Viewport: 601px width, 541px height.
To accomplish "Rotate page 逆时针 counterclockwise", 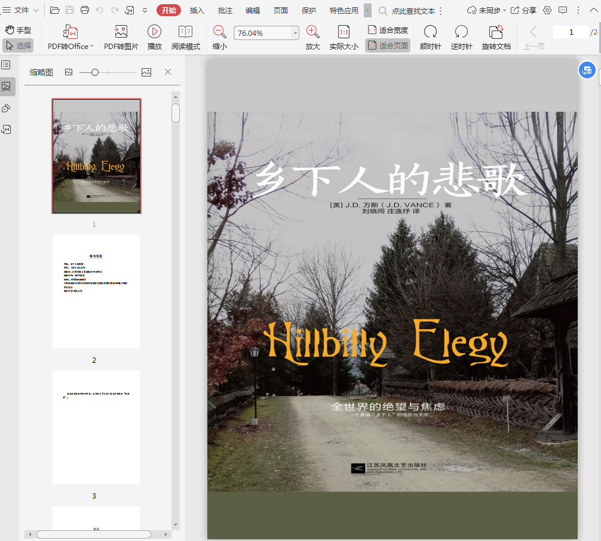I will (461, 38).
